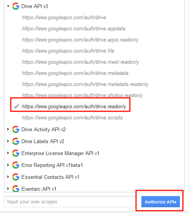Open the Drive Labels API v2 entry
This screenshot has height=213, width=196.
coord(43,141)
